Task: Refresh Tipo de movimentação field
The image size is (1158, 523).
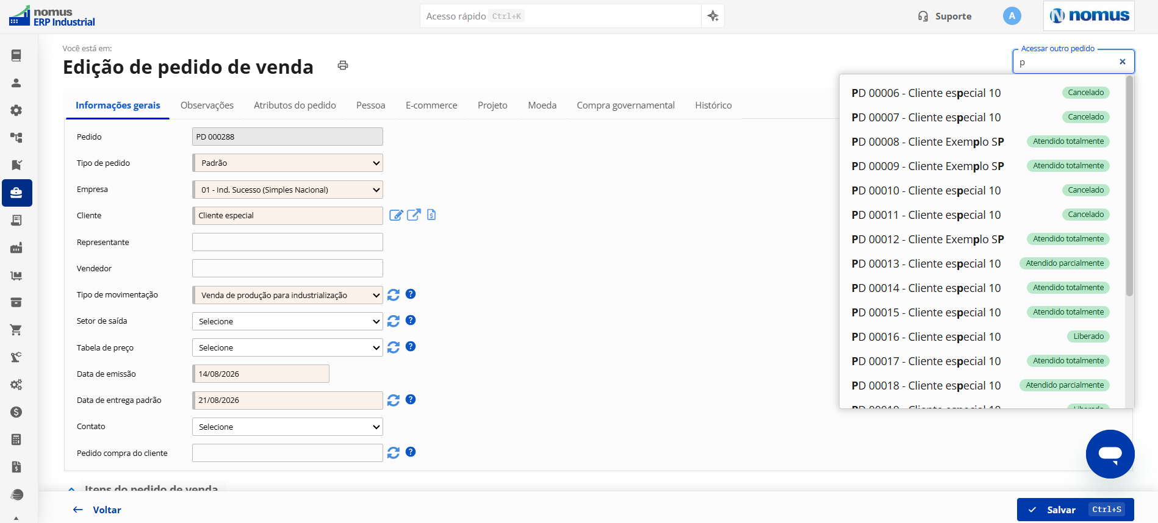Action: pyautogui.click(x=394, y=295)
